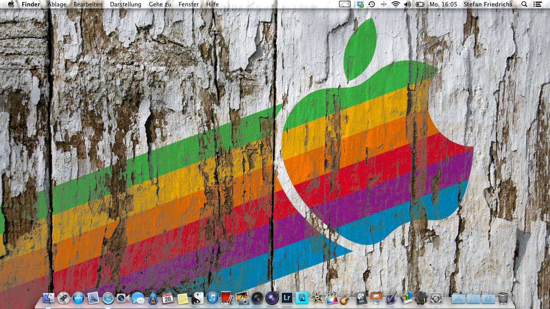This screenshot has height=309, width=550.
Task: Open the Gehe zu menu
Action: 160,4
